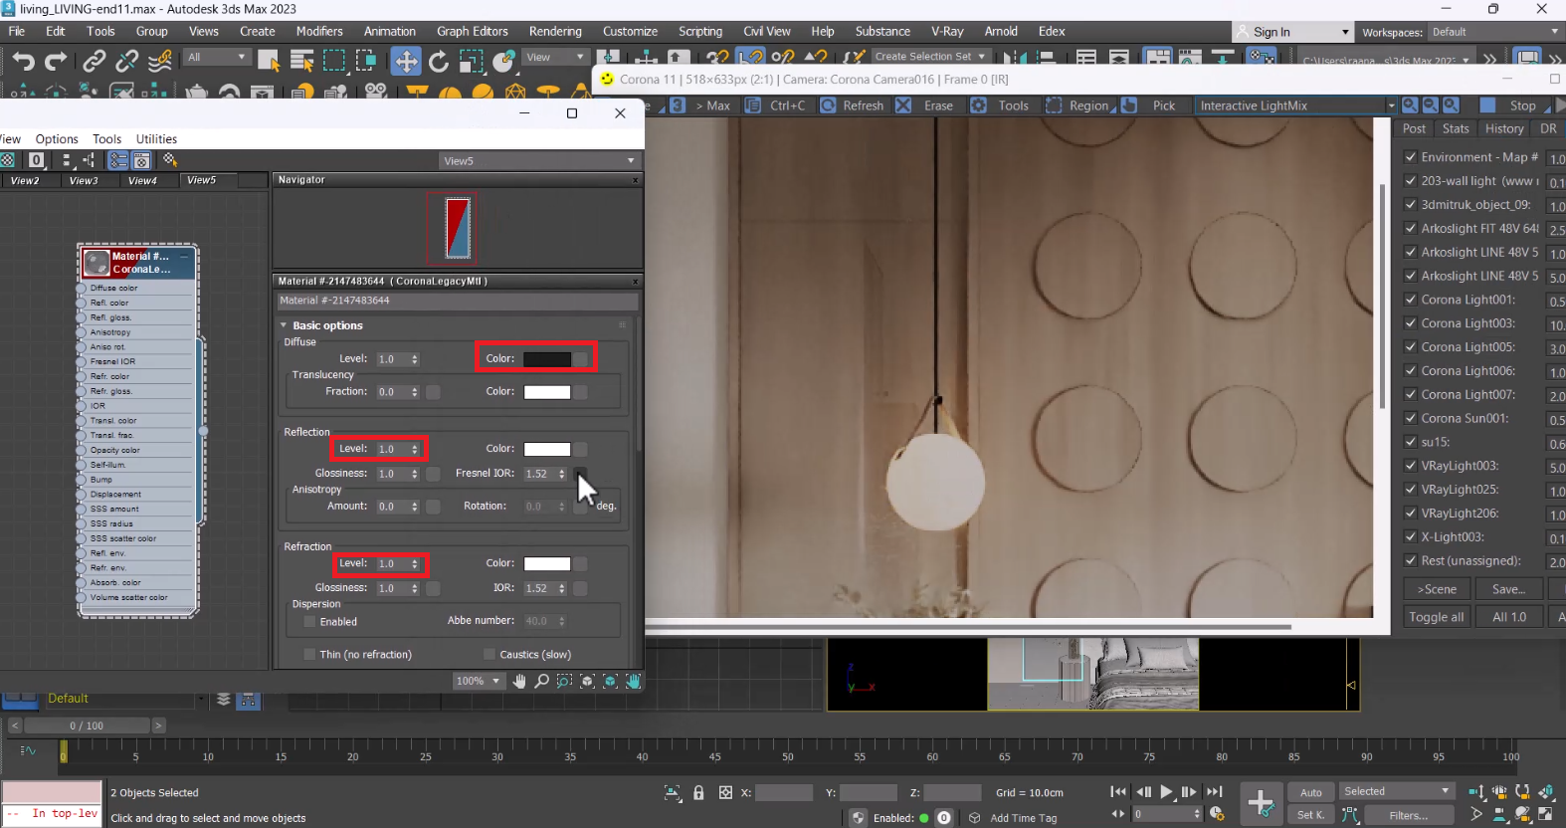Activate the Select and Rotate tool
This screenshot has width=1566, height=828.
click(438, 62)
